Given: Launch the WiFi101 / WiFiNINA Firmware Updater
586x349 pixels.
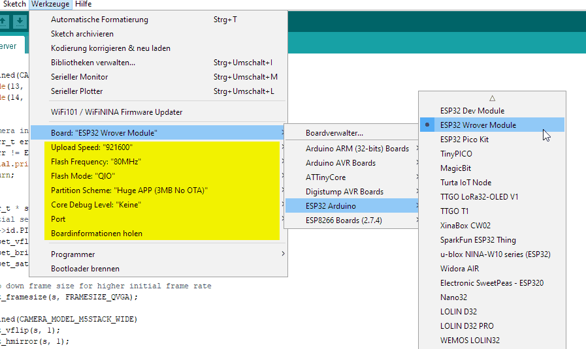Looking at the screenshot, I should [116, 112].
